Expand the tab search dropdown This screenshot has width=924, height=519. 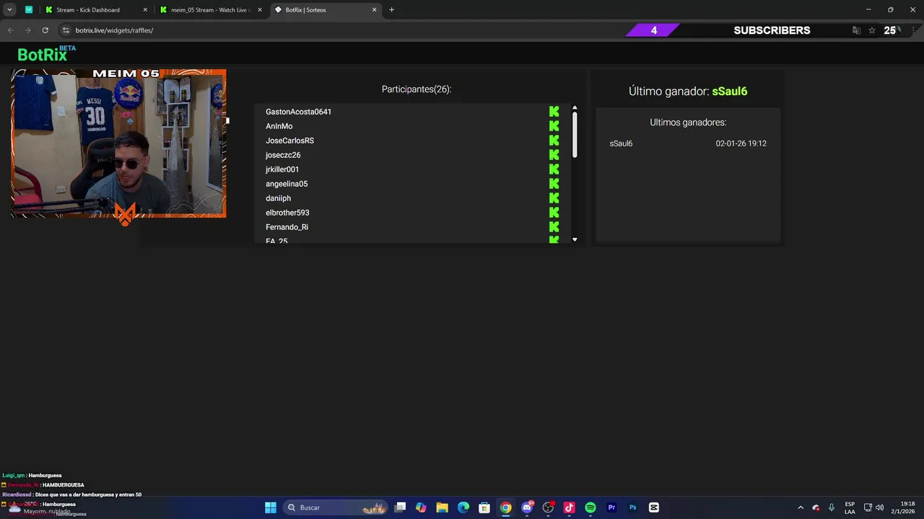tap(9, 10)
